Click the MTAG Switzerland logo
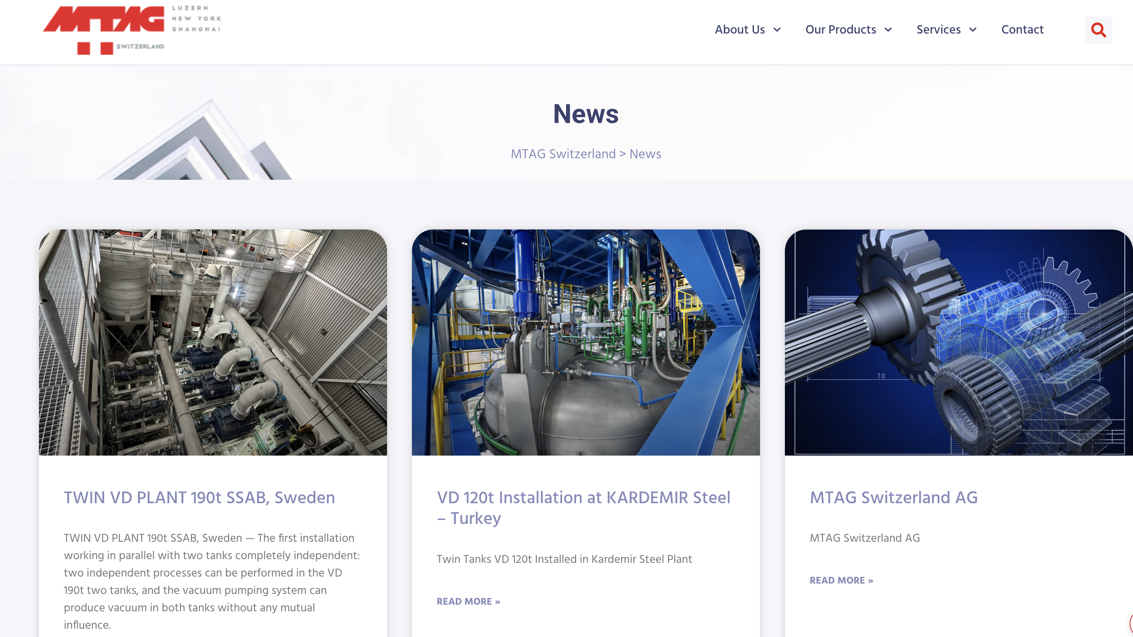Viewport: 1133px width, 637px height. tap(132, 30)
